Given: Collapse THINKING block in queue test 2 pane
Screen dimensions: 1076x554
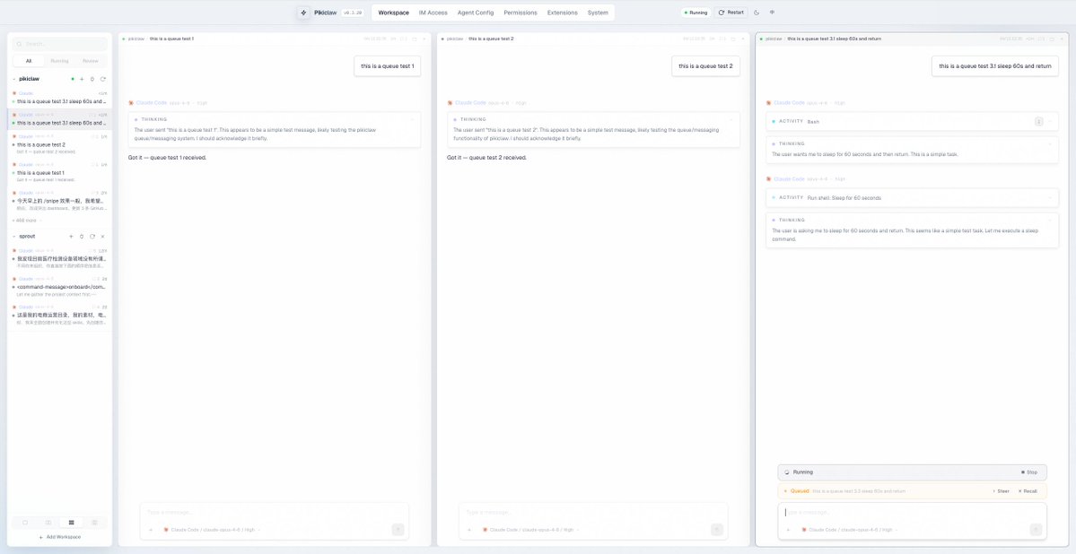Looking at the screenshot, I should pyautogui.click(x=731, y=119).
